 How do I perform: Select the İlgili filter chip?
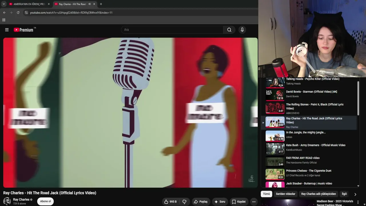click(x=344, y=194)
